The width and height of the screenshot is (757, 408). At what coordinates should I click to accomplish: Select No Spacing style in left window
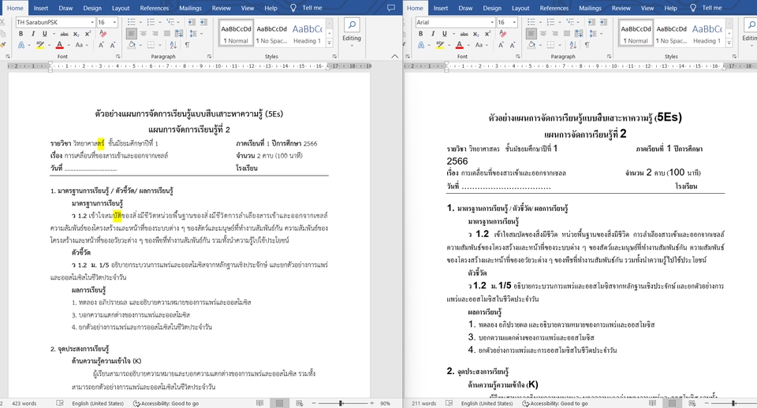[x=271, y=33]
